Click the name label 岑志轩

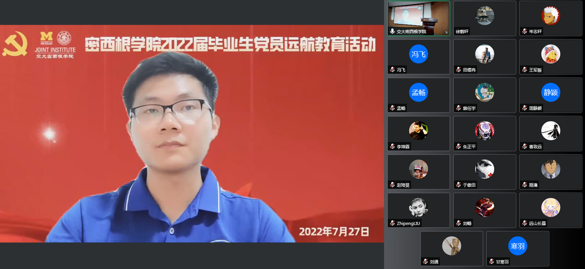click(x=535, y=32)
